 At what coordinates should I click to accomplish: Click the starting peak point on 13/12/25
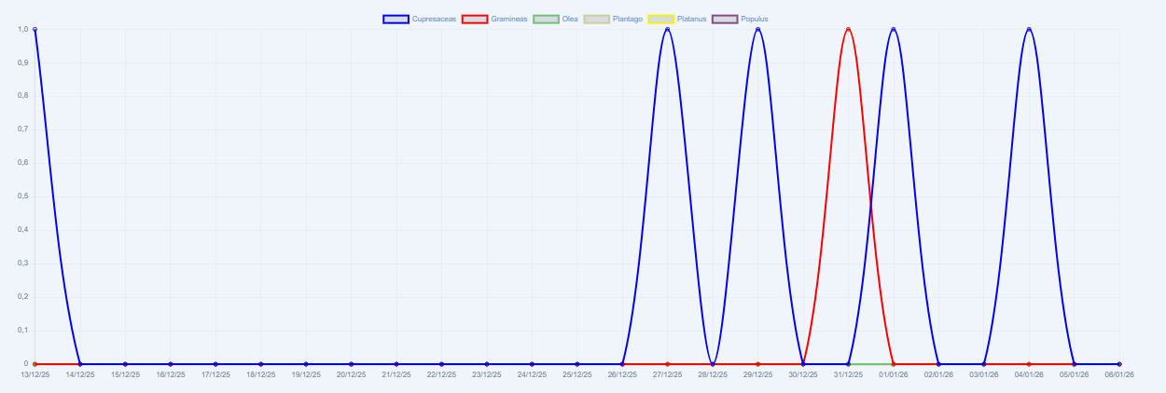point(35,29)
